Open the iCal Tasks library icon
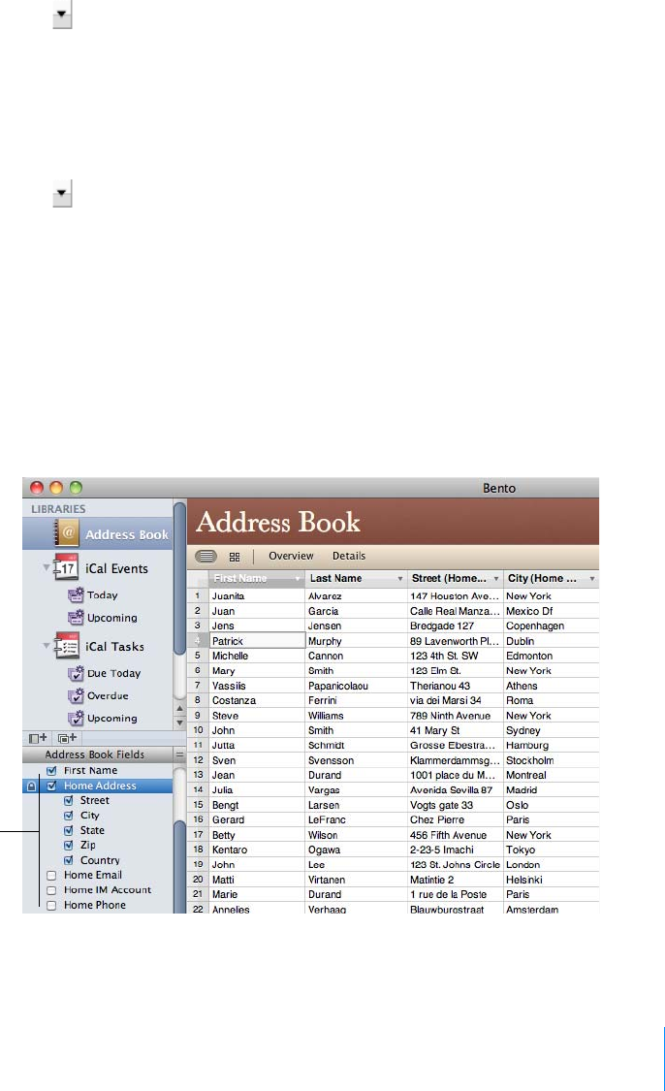The image size is (665, 1091). coord(67,646)
